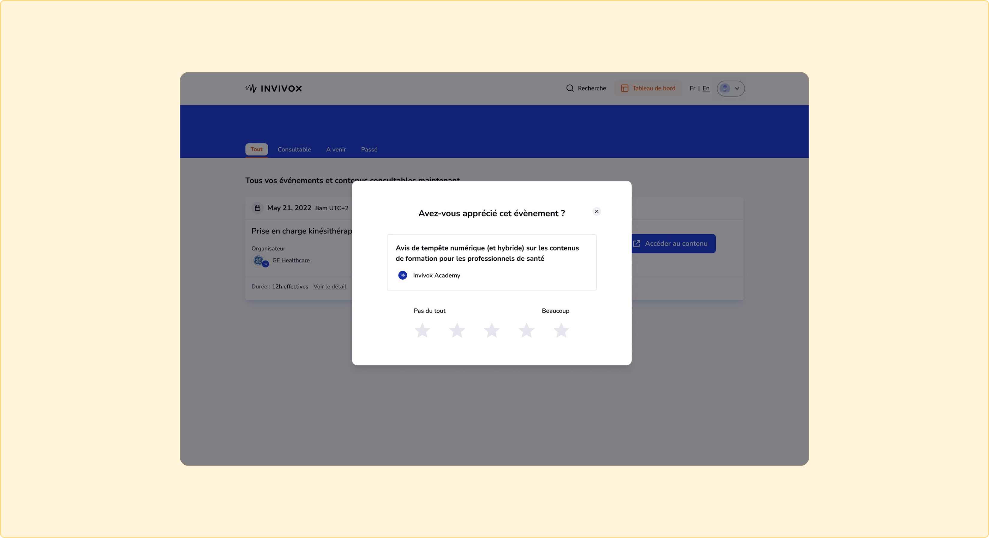Screen dimensions: 989x538
Task: Rate the event one star
Action: 422,330
